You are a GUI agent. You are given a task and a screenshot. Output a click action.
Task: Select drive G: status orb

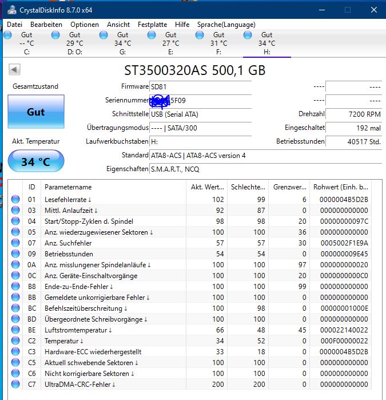pos(104,35)
